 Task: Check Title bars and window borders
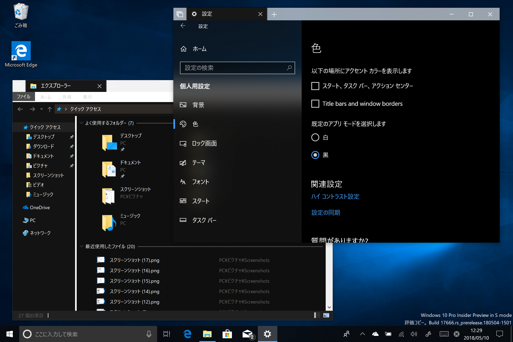coord(315,104)
